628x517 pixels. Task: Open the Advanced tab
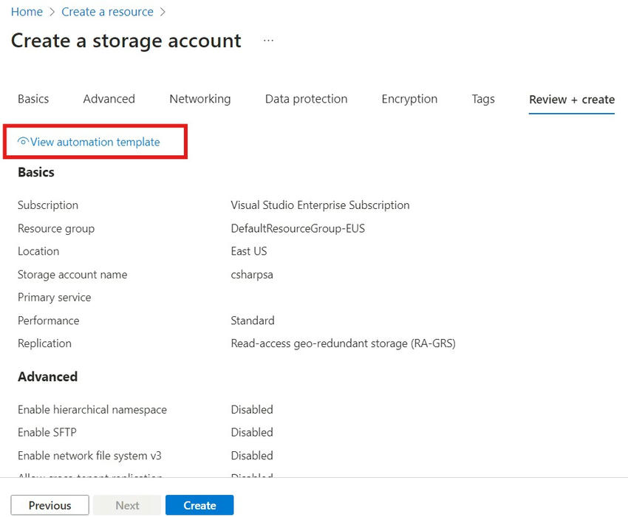[109, 99]
